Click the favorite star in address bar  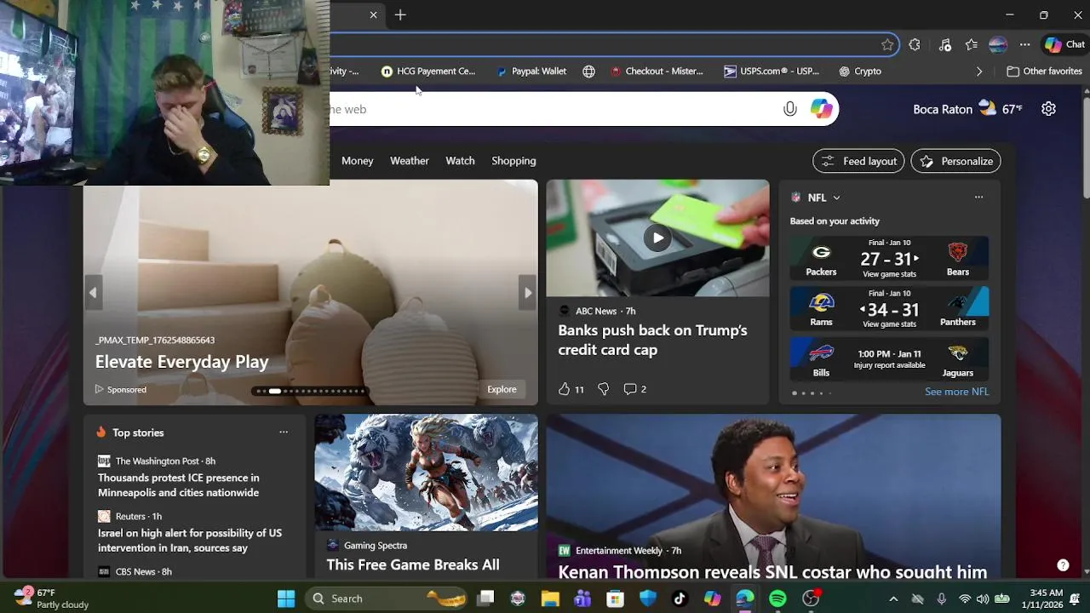888,45
